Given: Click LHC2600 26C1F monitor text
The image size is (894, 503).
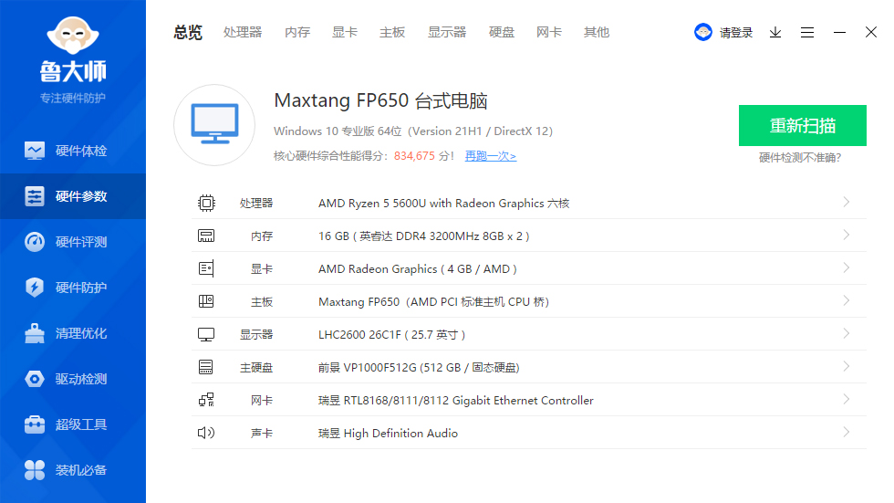Looking at the screenshot, I should point(391,335).
